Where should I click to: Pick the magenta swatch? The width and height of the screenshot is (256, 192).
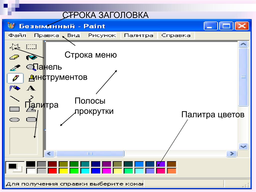point(106,171)
